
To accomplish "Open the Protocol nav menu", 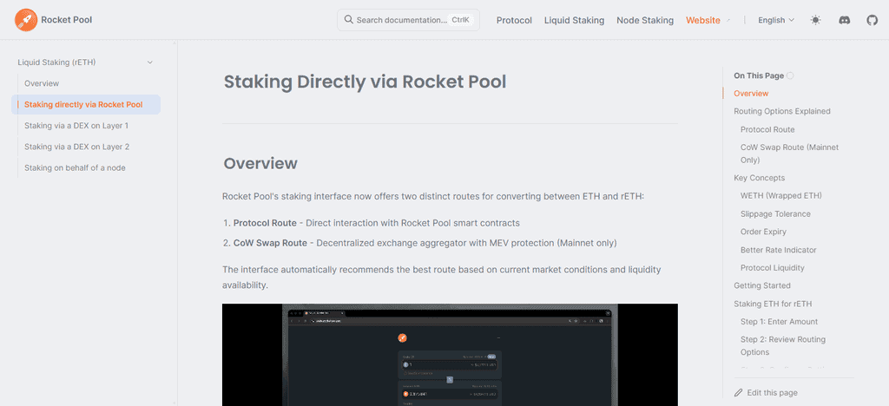I will click(514, 20).
